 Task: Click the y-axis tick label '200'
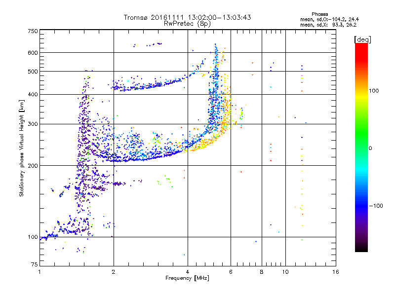(x=33, y=166)
